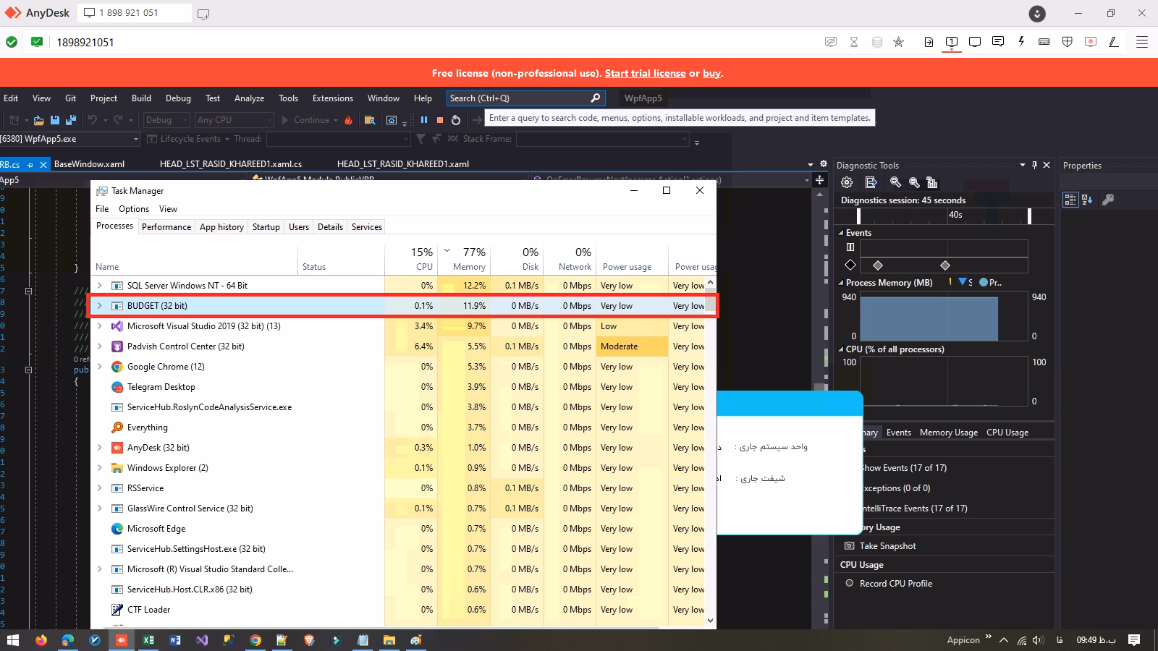Click AnyDesk file transfer icon

coord(929,42)
